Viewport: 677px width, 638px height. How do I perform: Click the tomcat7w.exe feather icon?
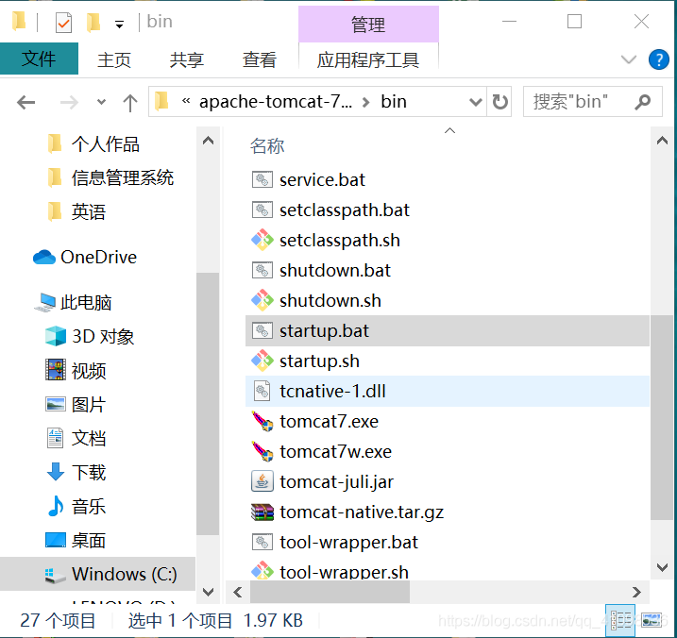[x=262, y=451]
